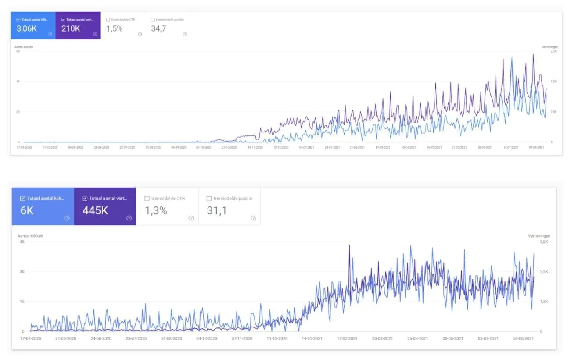
Task: Click the 3,8K impressions axis label
Action: (x=544, y=242)
